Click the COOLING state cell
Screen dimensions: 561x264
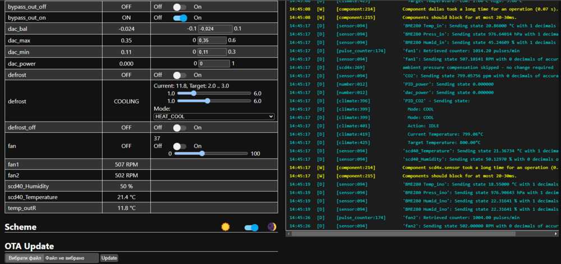point(127,101)
